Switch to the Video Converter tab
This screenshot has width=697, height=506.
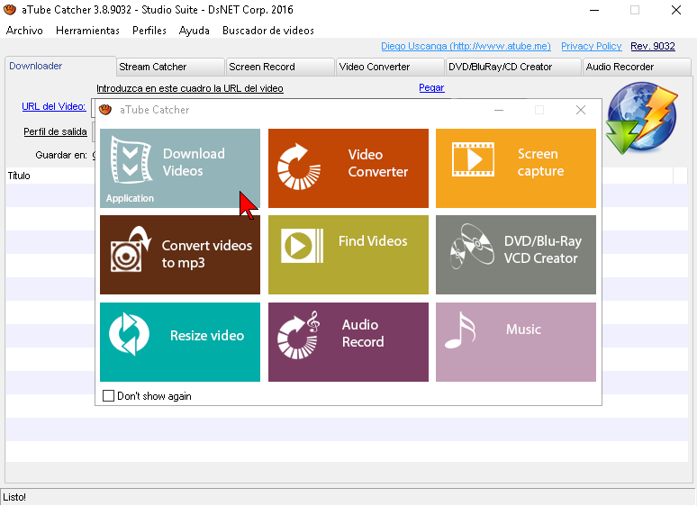click(x=390, y=67)
